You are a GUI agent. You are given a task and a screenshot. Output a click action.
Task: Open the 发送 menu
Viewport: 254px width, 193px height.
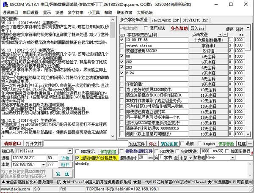point(59,12)
